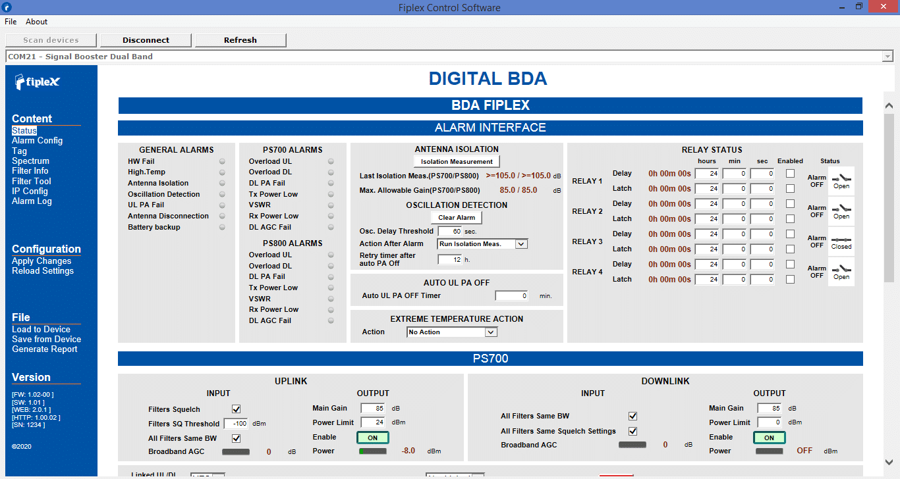
Task: Toggle the PS700 Uplink Enable ON switch
Action: click(373, 438)
